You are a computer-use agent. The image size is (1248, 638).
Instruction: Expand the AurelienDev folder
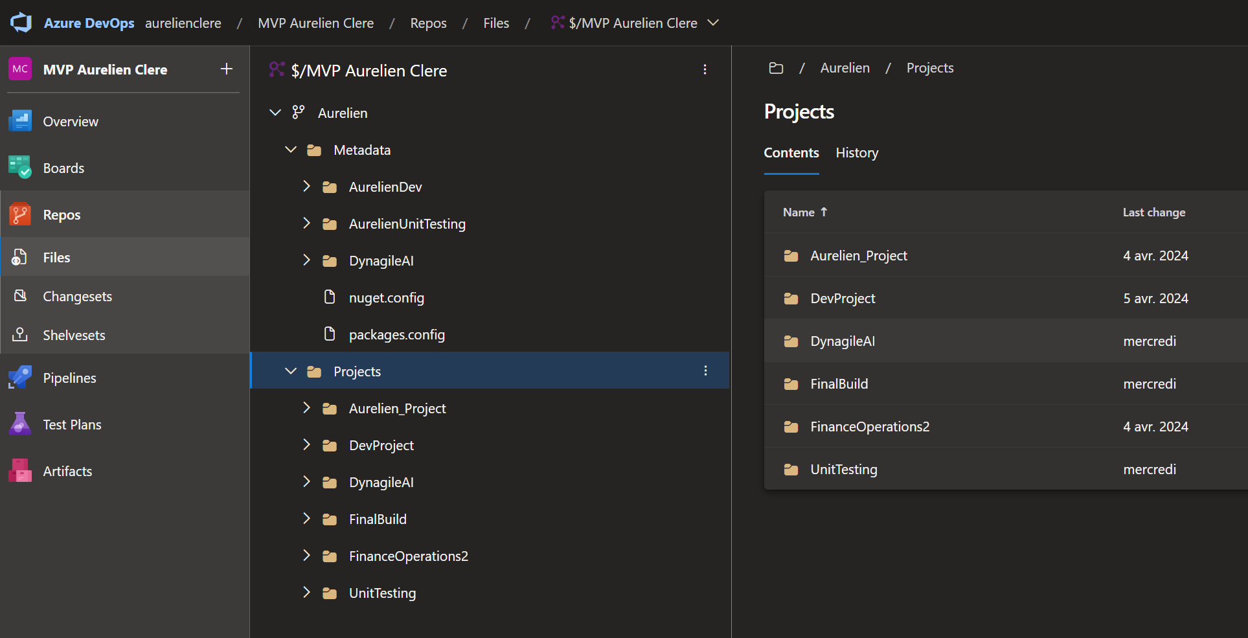(306, 187)
